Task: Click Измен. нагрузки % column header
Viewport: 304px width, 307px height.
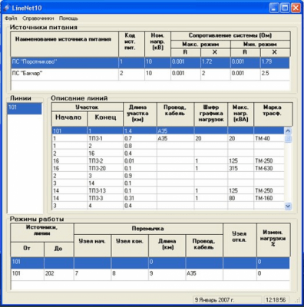Action: pyautogui.click(x=273, y=240)
